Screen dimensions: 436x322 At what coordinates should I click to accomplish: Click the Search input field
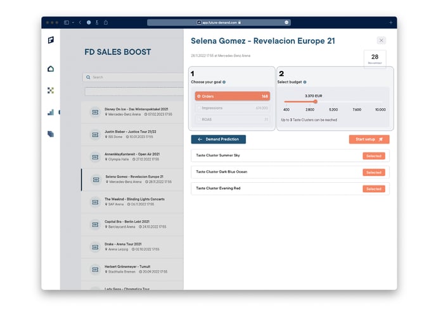click(133, 77)
